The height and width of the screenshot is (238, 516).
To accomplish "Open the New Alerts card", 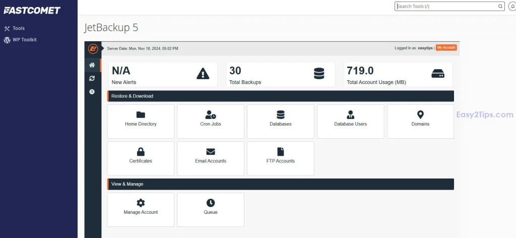I will point(163,75).
